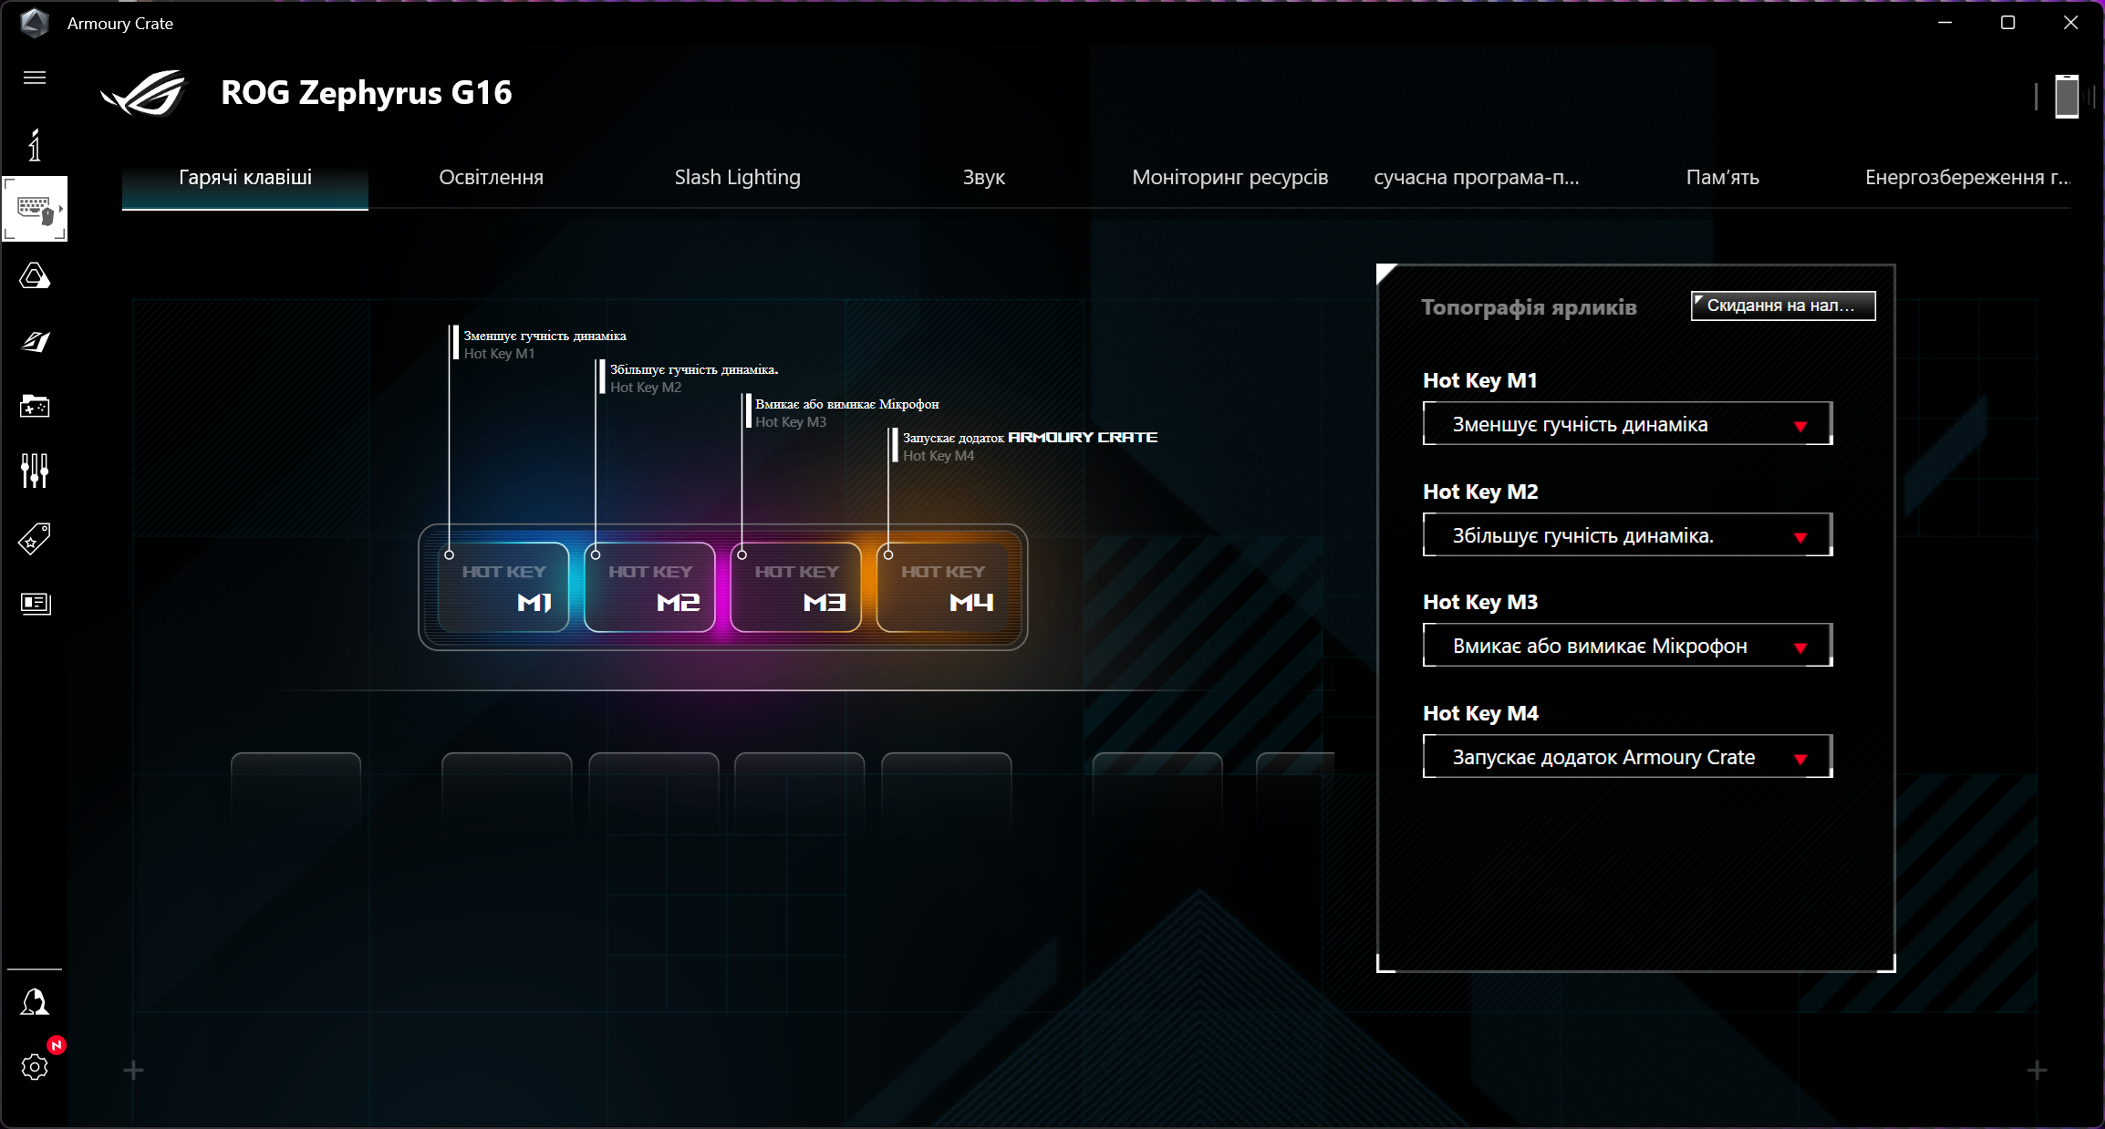Expand the Hot Key M4 dropdown

[x=1627, y=757]
